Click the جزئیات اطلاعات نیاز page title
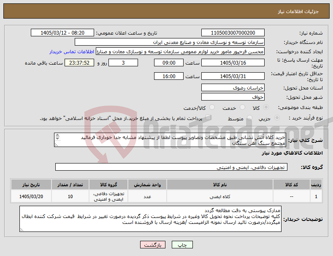Viewport: 333px width, 256px height. [298, 11]
